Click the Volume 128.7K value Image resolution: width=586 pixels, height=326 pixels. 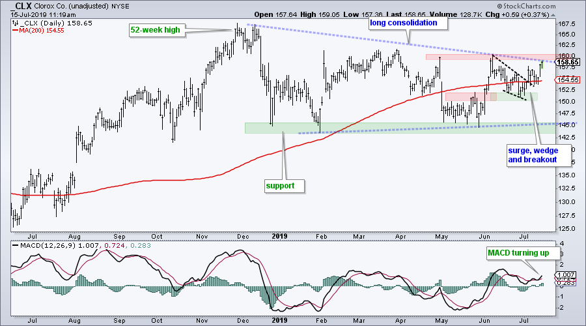(455, 14)
